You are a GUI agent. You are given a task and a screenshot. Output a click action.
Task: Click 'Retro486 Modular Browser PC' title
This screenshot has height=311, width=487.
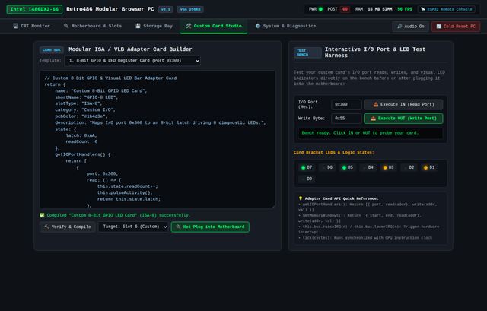point(110,9)
